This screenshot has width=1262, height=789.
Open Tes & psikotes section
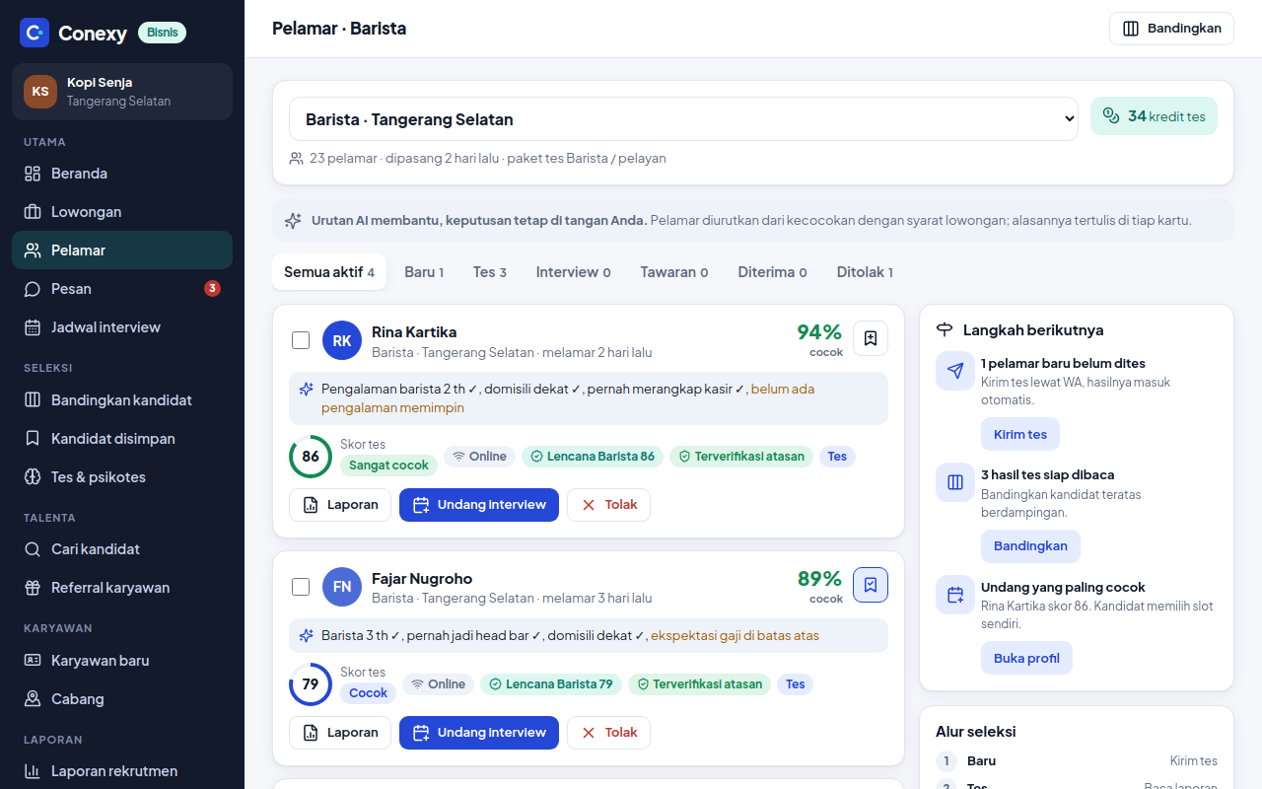pyautogui.click(x=122, y=477)
